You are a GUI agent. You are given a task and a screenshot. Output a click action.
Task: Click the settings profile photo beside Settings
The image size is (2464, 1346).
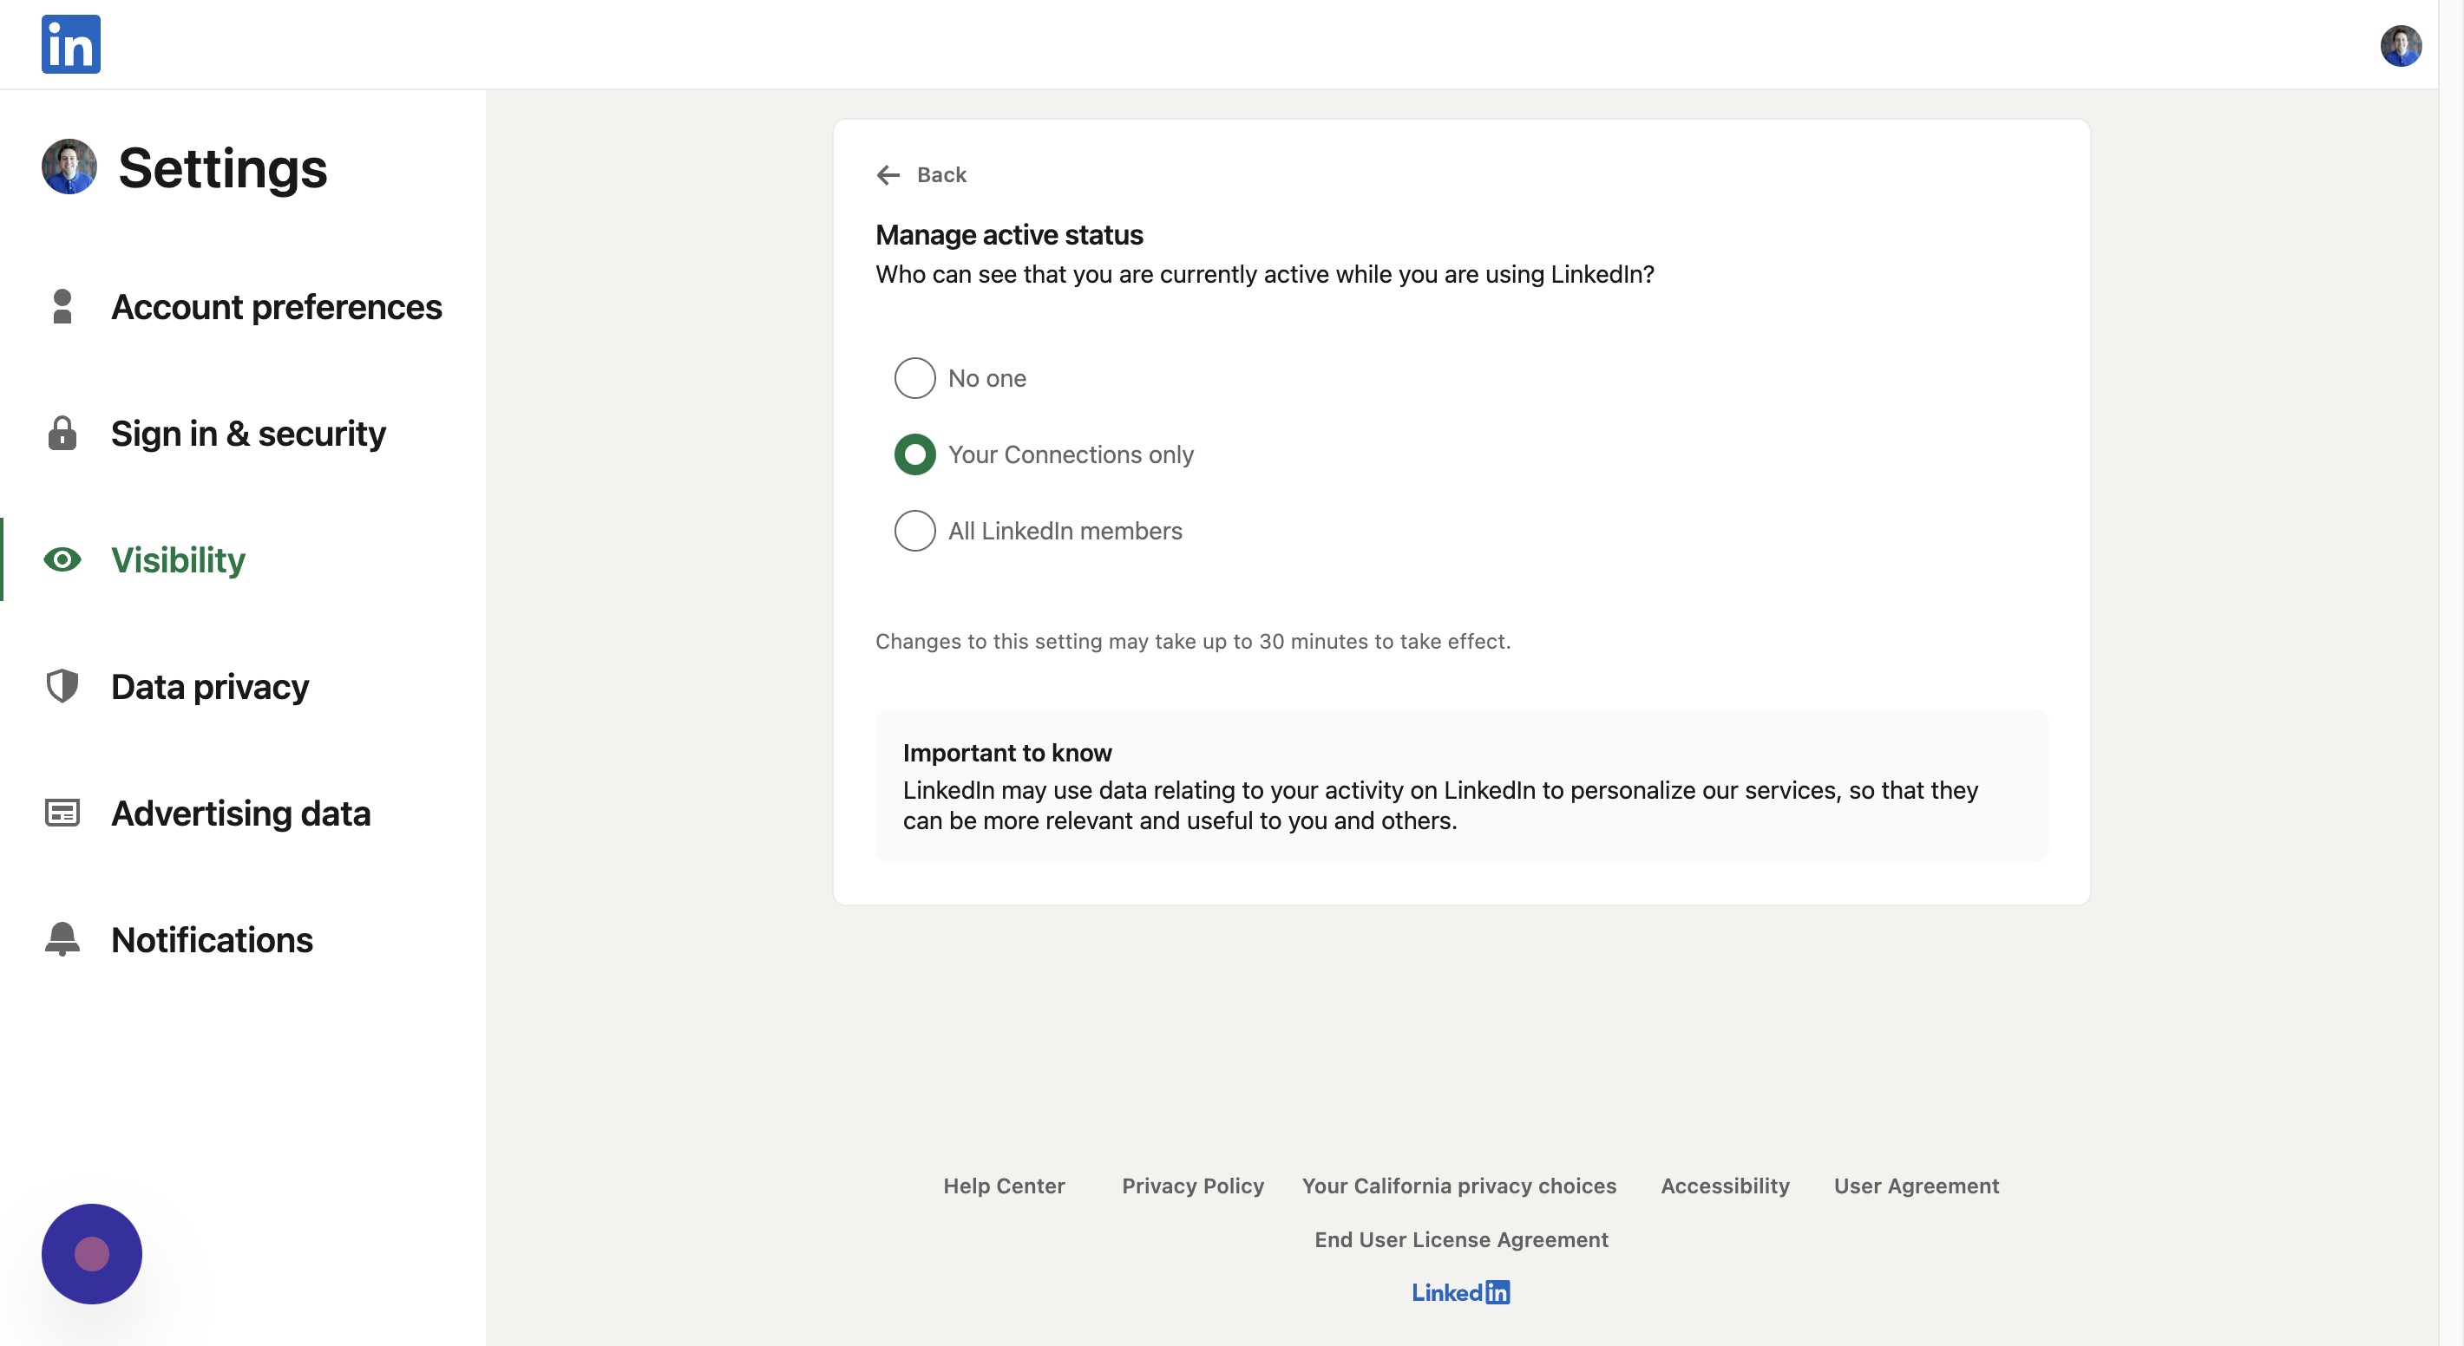pyautogui.click(x=69, y=167)
